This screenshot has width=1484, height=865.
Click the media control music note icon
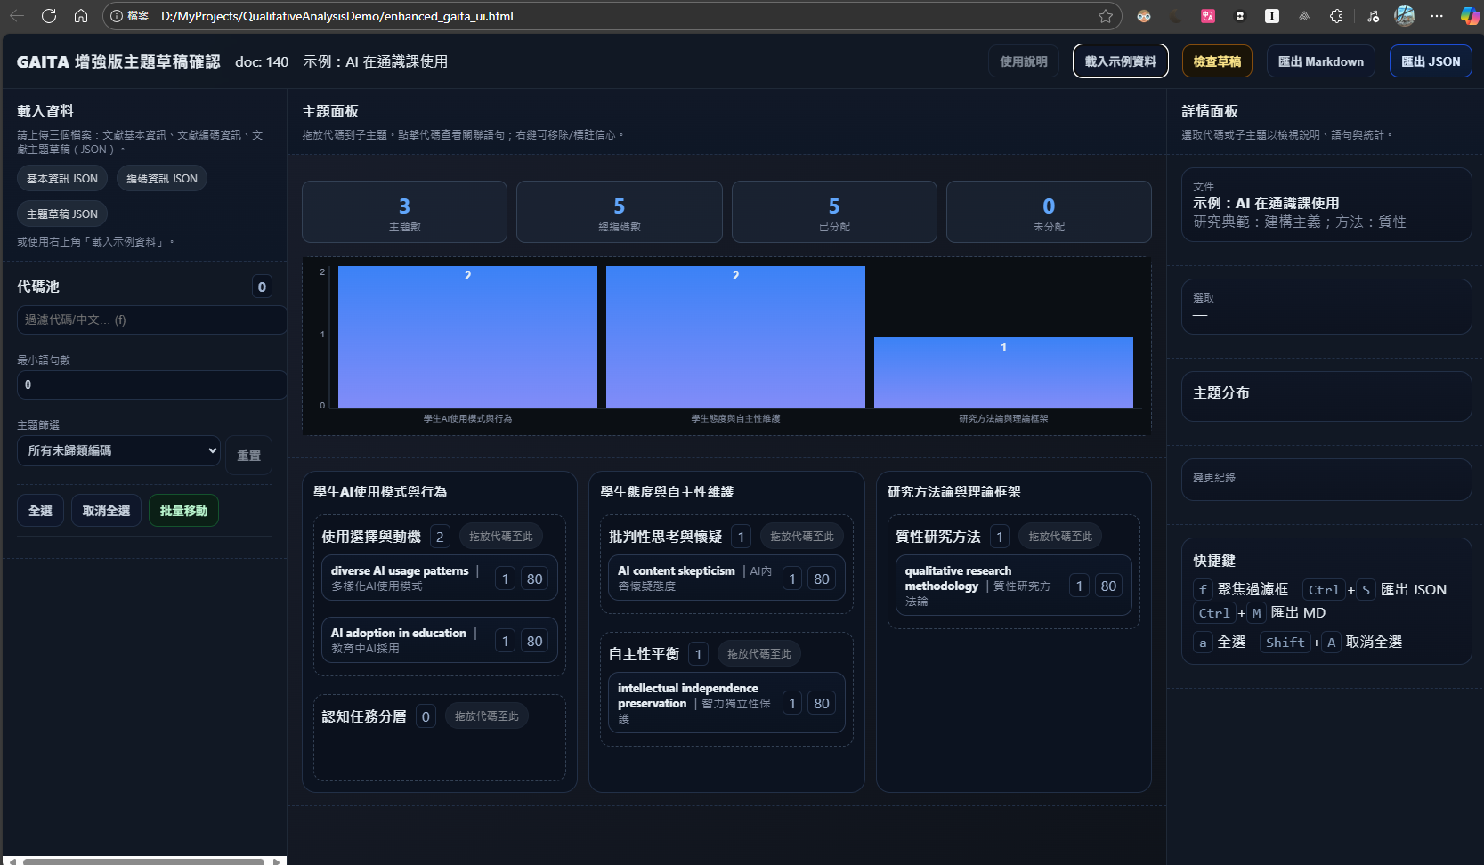[1373, 16]
